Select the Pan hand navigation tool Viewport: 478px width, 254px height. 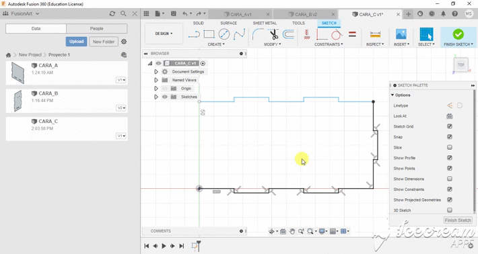(292, 232)
